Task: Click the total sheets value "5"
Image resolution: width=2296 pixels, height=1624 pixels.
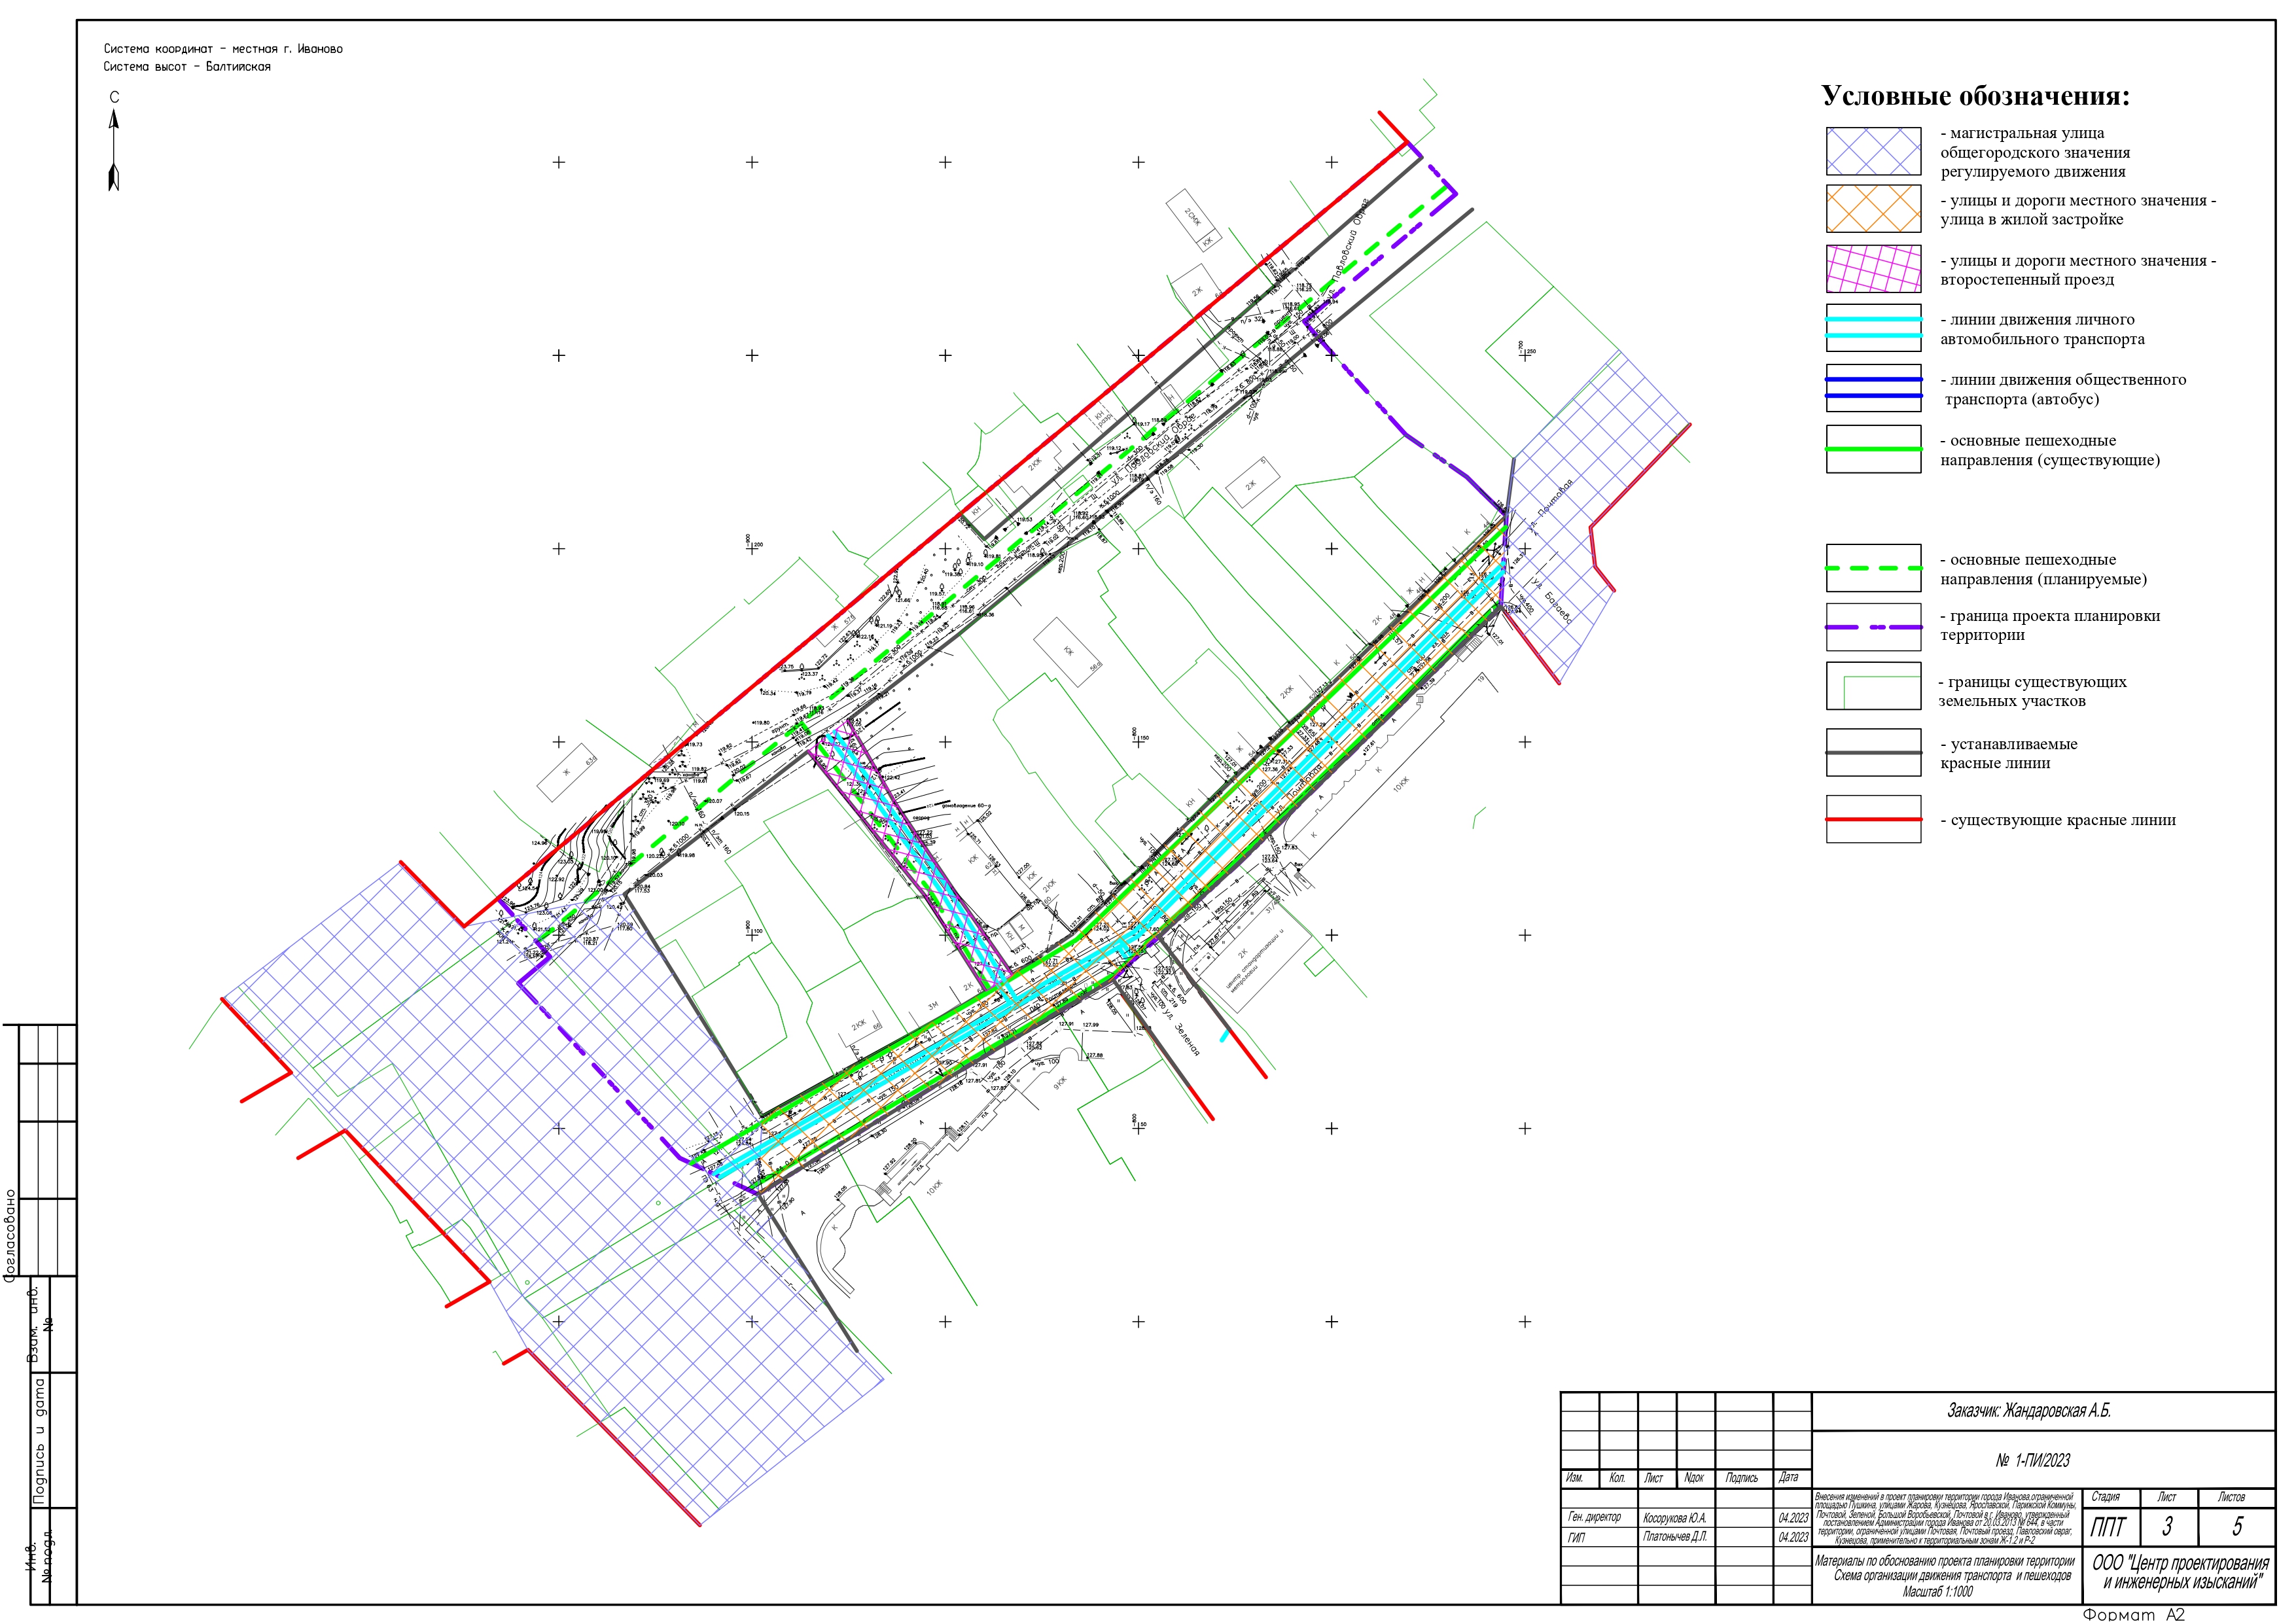Action: tap(2238, 1527)
